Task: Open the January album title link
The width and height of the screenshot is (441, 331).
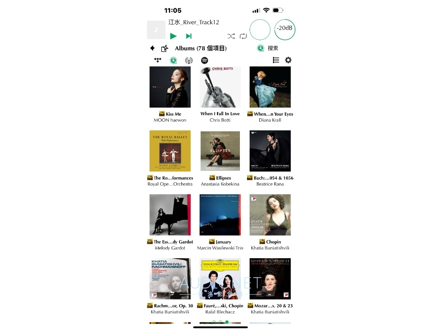Action: (223, 242)
